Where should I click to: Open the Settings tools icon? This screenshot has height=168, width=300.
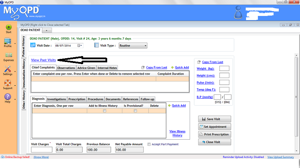tap(8, 69)
